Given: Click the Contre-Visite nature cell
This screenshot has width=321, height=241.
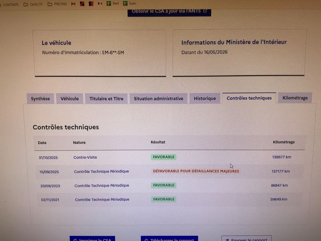Looking at the screenshot, I should 85,157.
